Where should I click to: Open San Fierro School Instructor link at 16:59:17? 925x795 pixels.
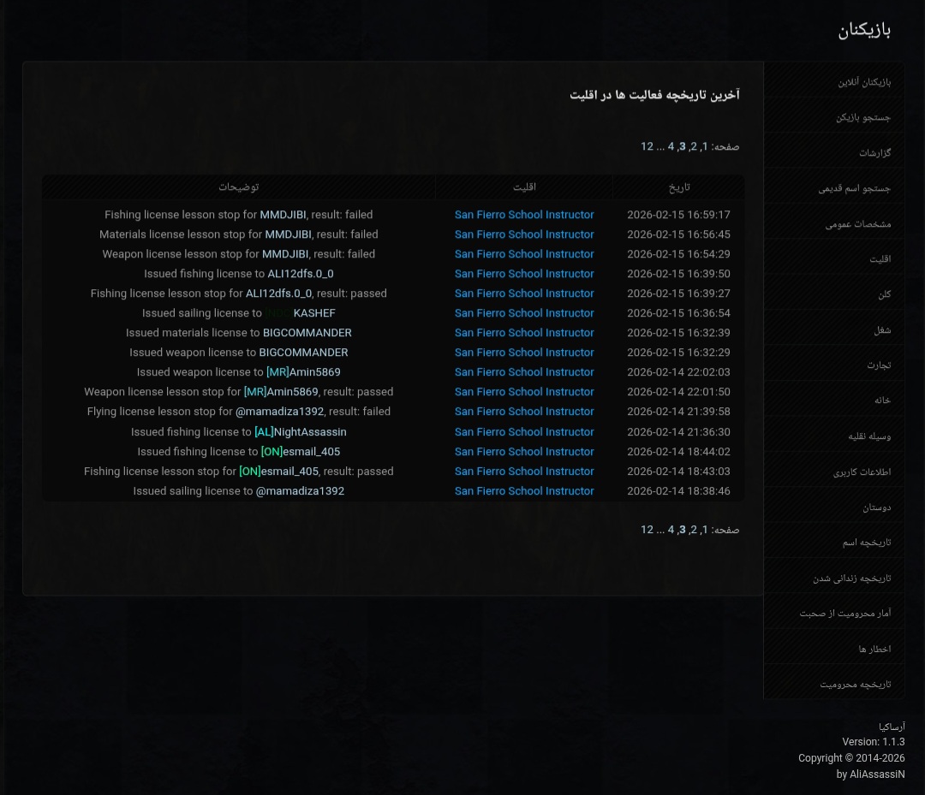point(523,215)
